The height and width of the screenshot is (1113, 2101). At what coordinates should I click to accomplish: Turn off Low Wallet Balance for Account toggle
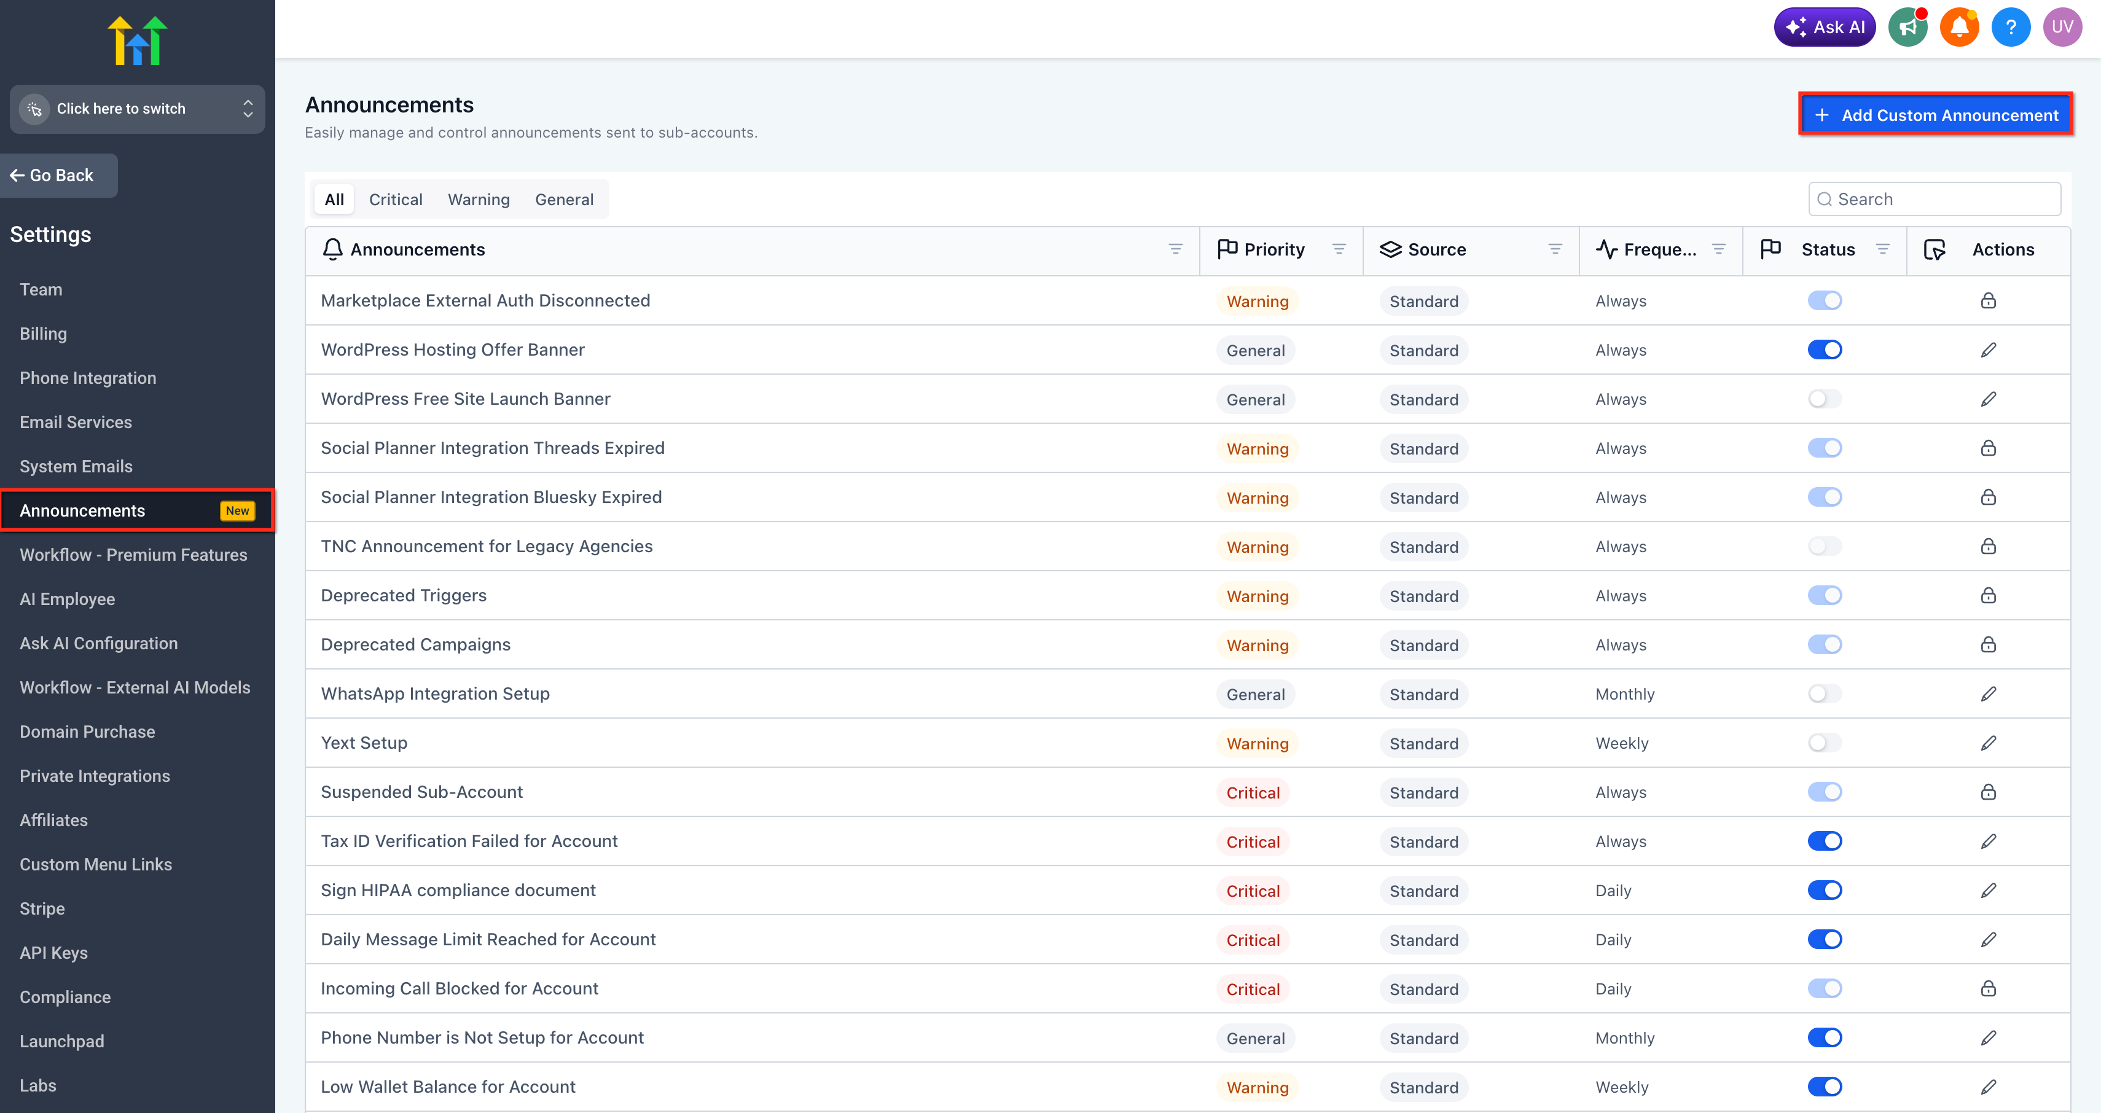[1824, 1087]
